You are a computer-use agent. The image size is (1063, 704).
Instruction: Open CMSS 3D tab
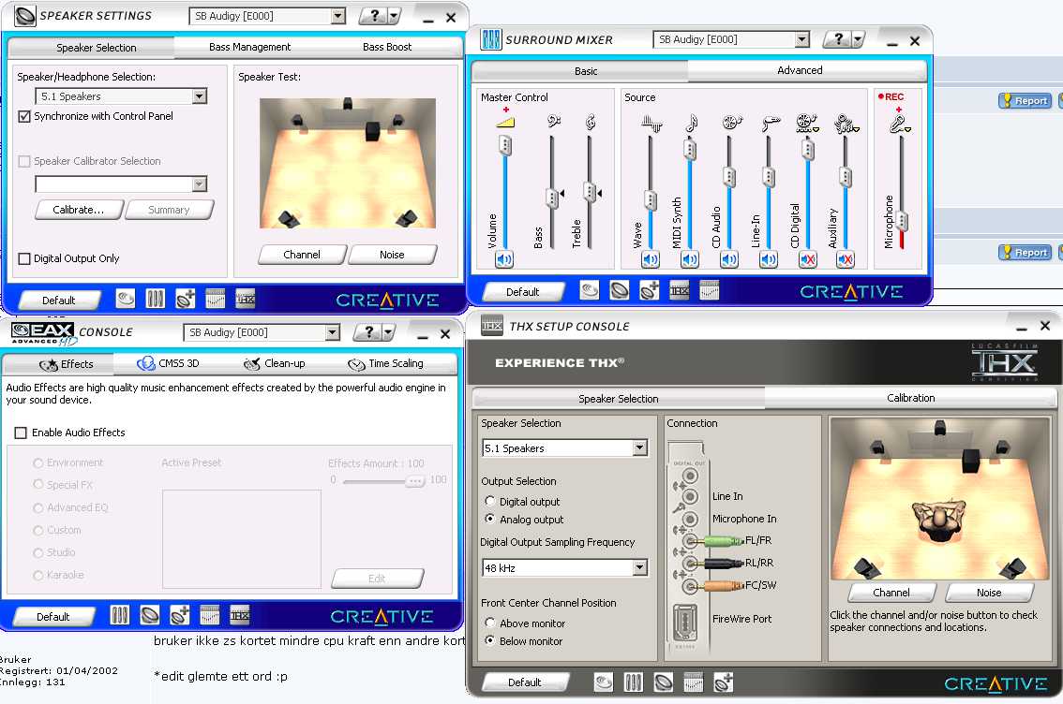pos(168,363)
